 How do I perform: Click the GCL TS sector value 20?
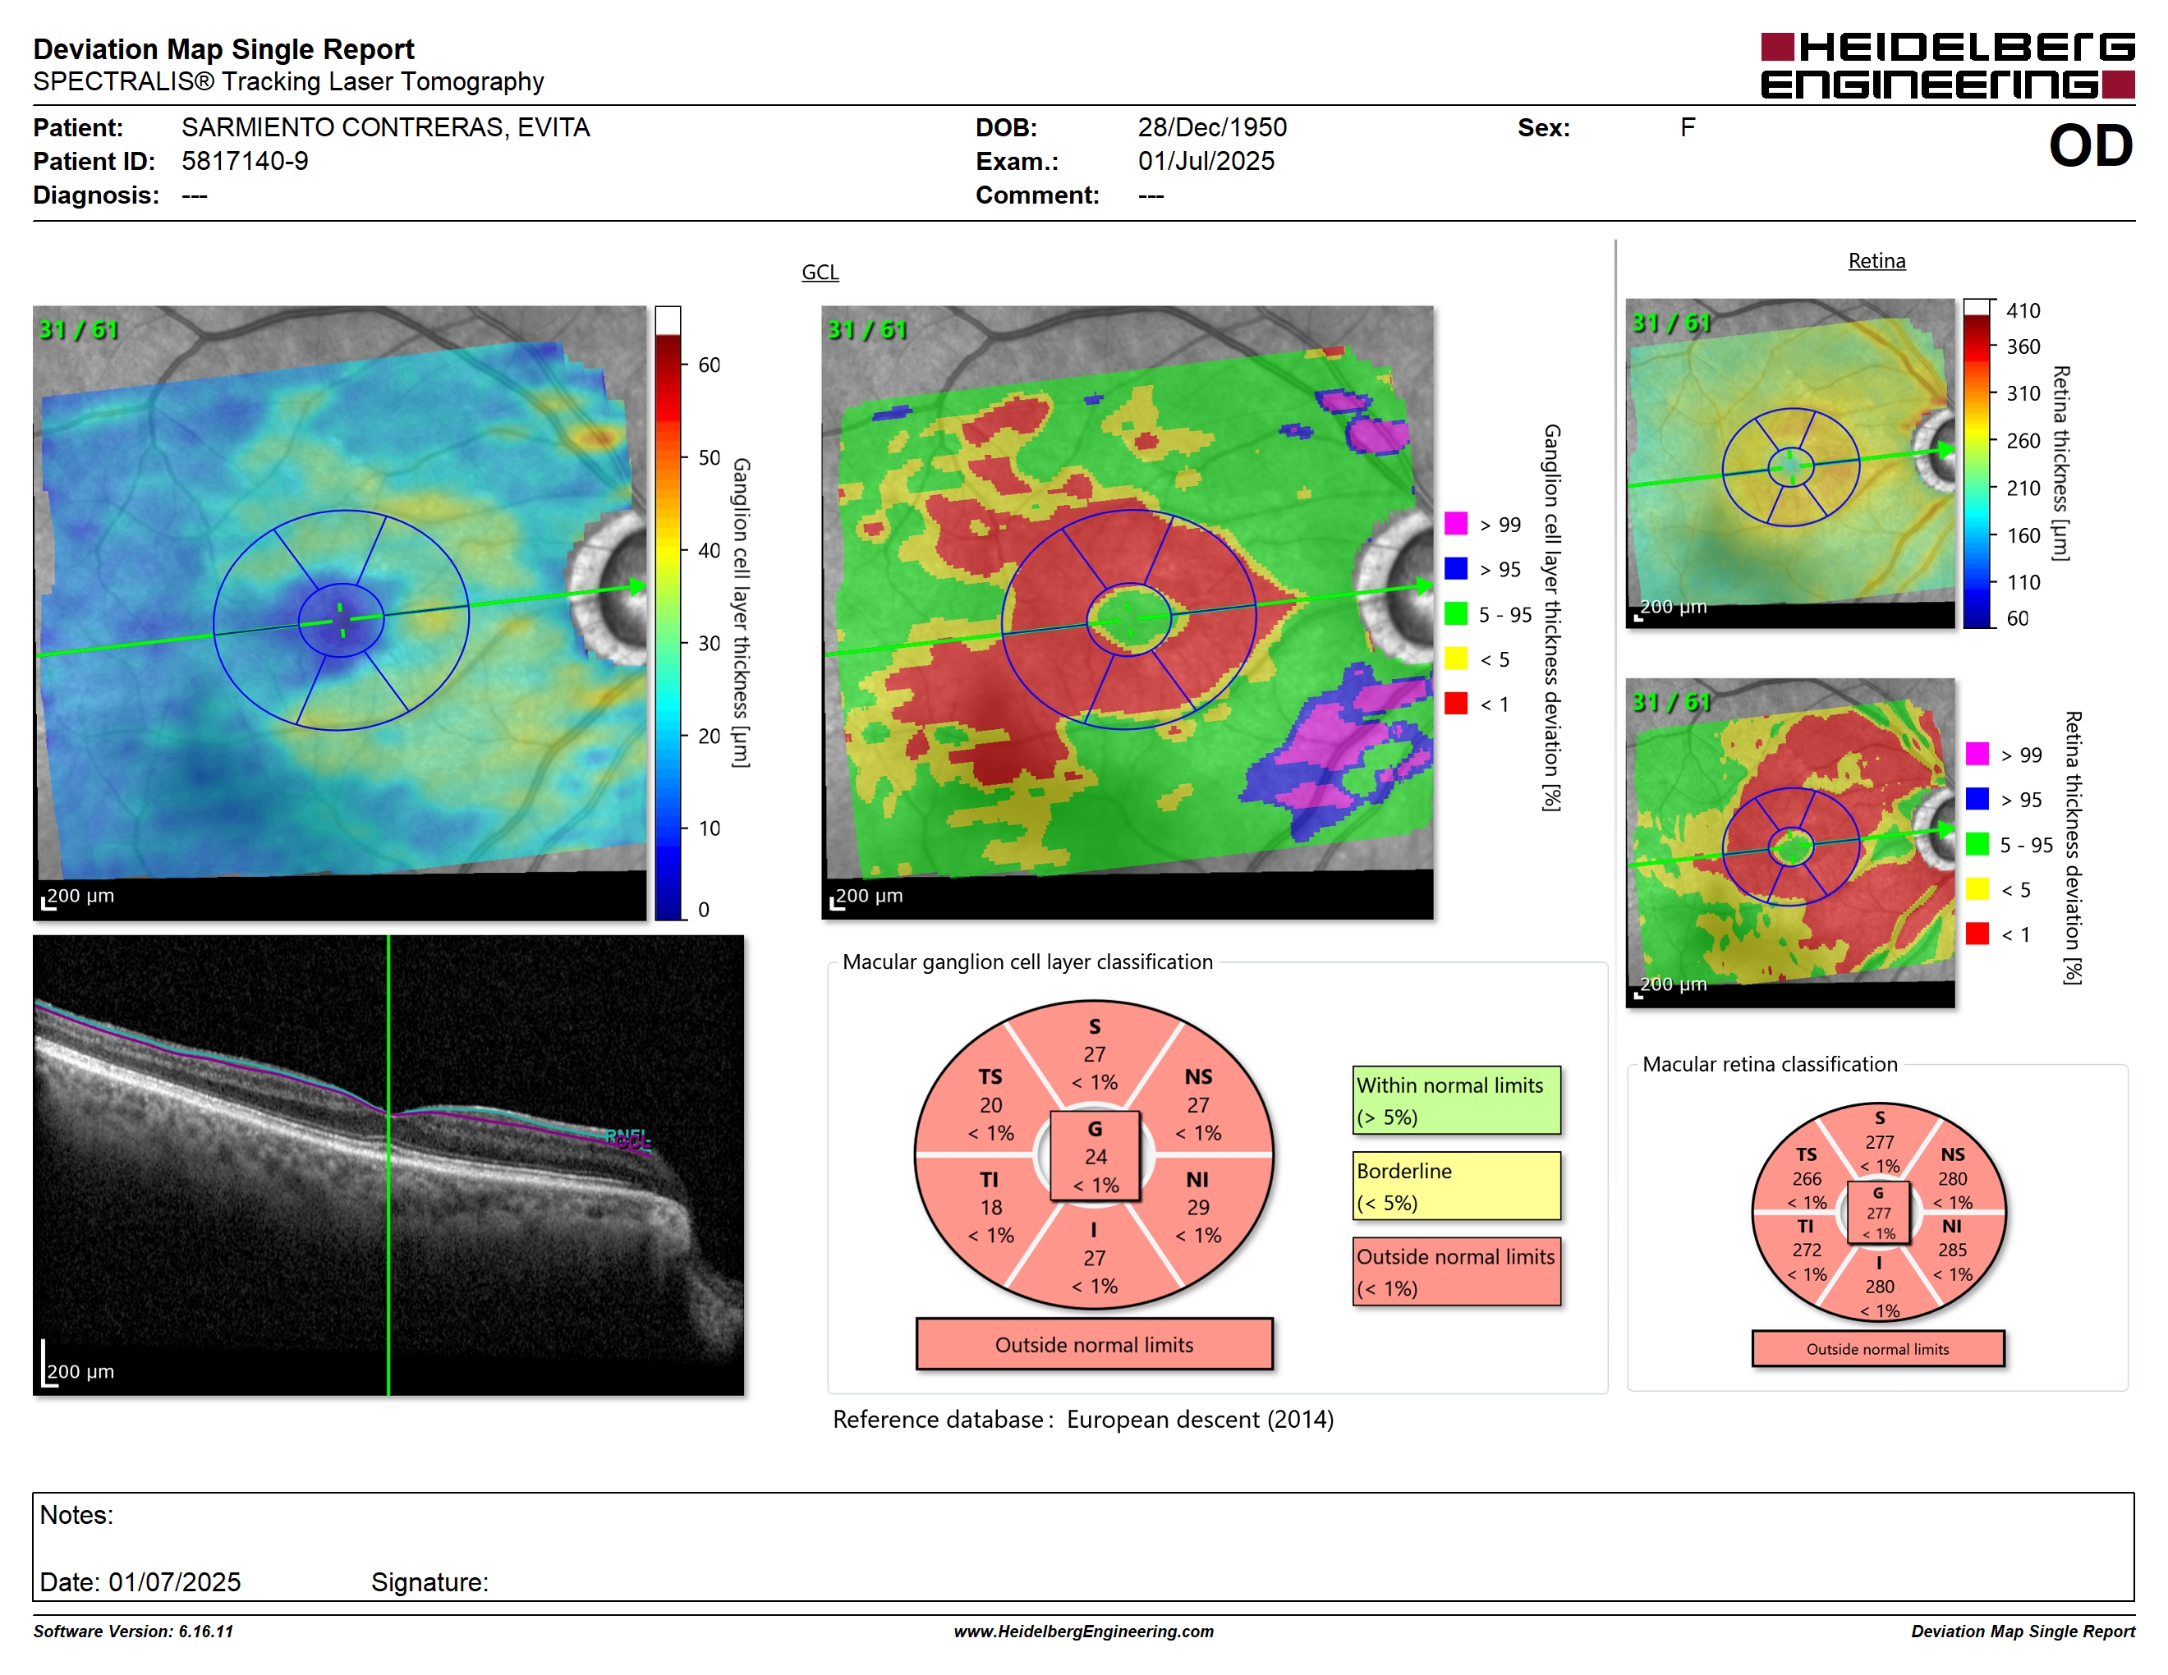990,1104
